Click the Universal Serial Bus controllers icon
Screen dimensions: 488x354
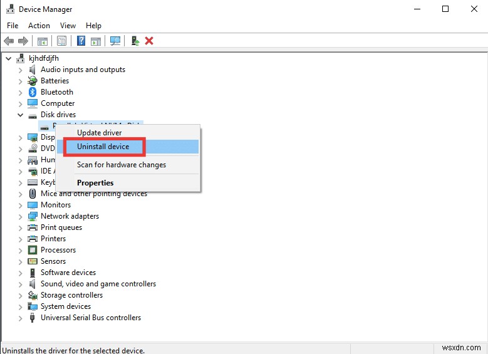pos(32,318)
